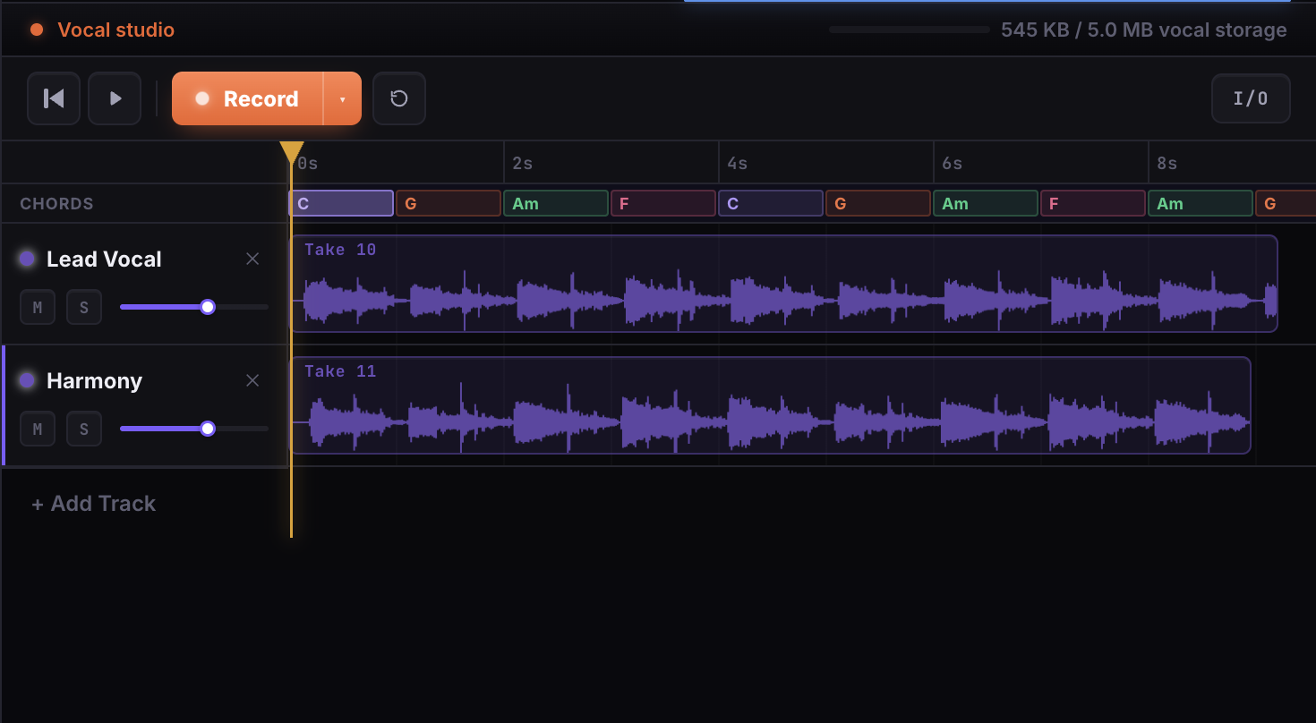Screen dimensions: 1316x723
Task: Click the Harmony arm indicator dot
Action: pos(27,380)
